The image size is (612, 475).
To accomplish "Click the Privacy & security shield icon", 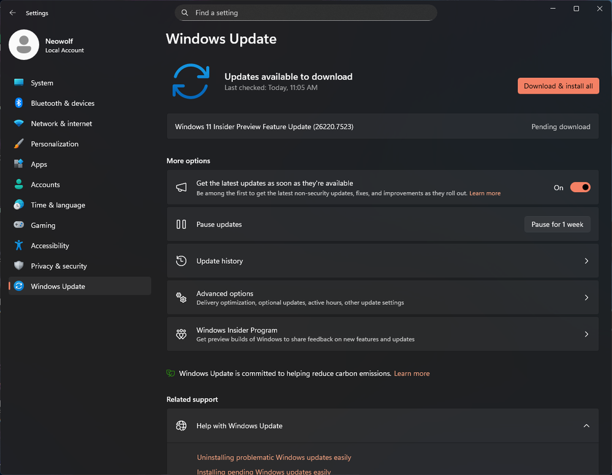I will click(x=19, y=266).
